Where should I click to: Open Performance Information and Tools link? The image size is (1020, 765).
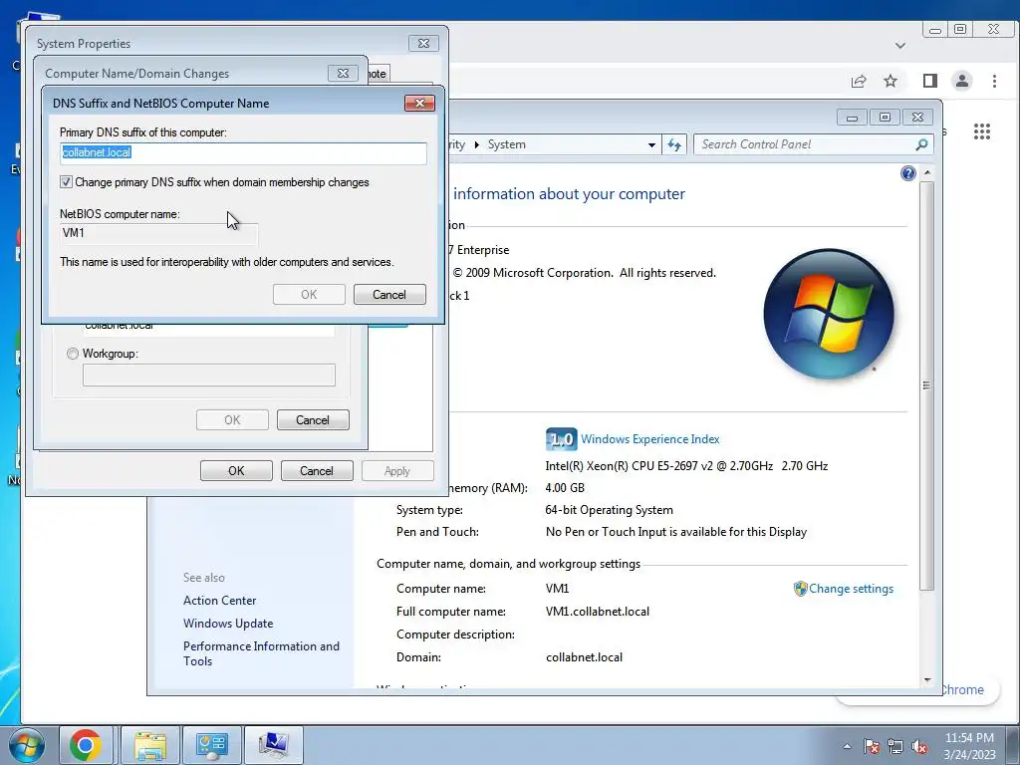pyautogui.click(x=262, y=653)
